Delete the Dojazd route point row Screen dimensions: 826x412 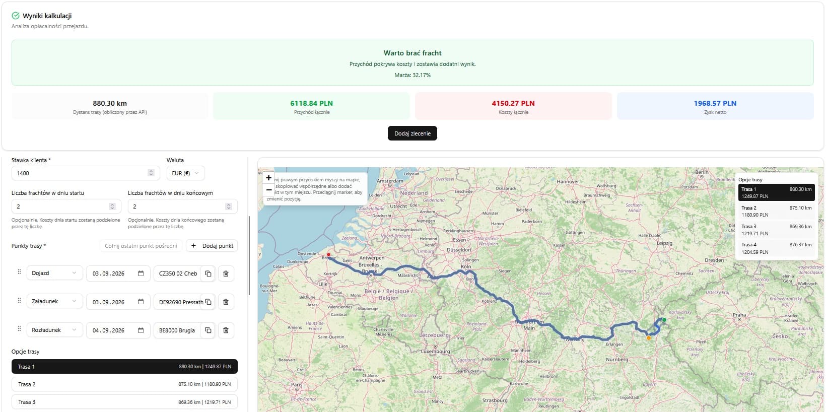226,273
